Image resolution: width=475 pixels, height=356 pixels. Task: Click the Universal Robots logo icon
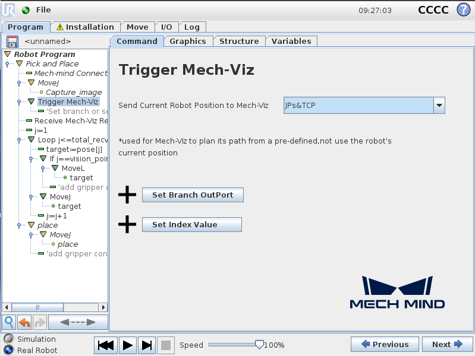pos(8,9)
